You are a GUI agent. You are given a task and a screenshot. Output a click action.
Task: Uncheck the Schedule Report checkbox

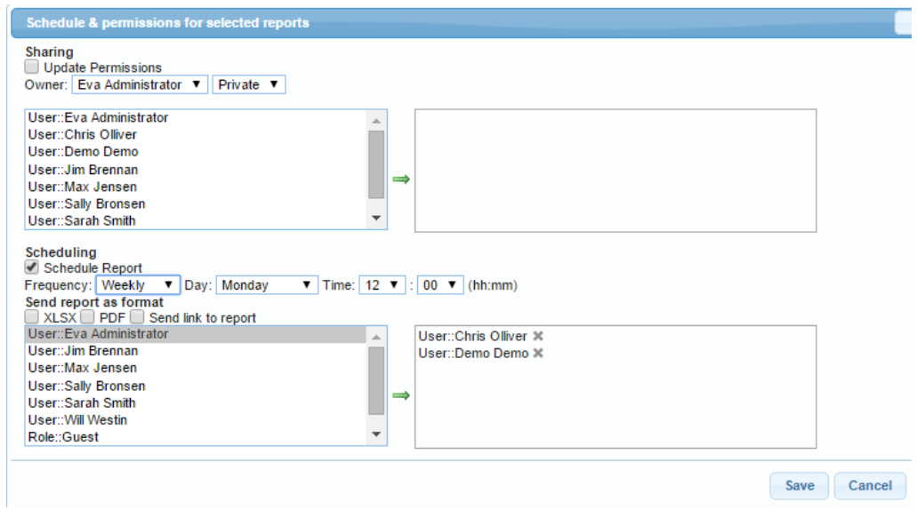point(32,267)
